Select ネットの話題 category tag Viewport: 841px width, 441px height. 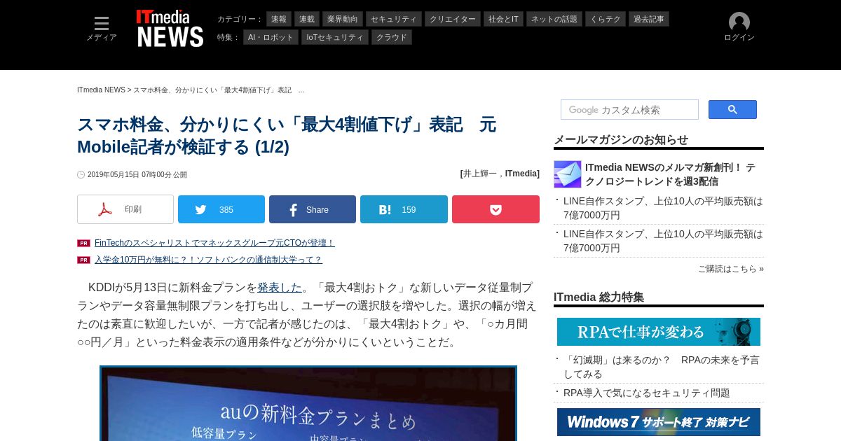[554, 19]
